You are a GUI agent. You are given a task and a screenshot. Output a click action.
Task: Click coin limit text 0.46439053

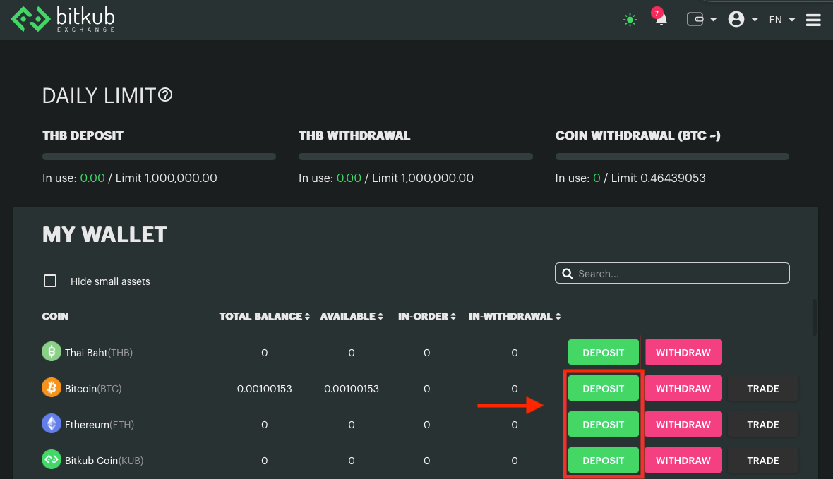673,178
